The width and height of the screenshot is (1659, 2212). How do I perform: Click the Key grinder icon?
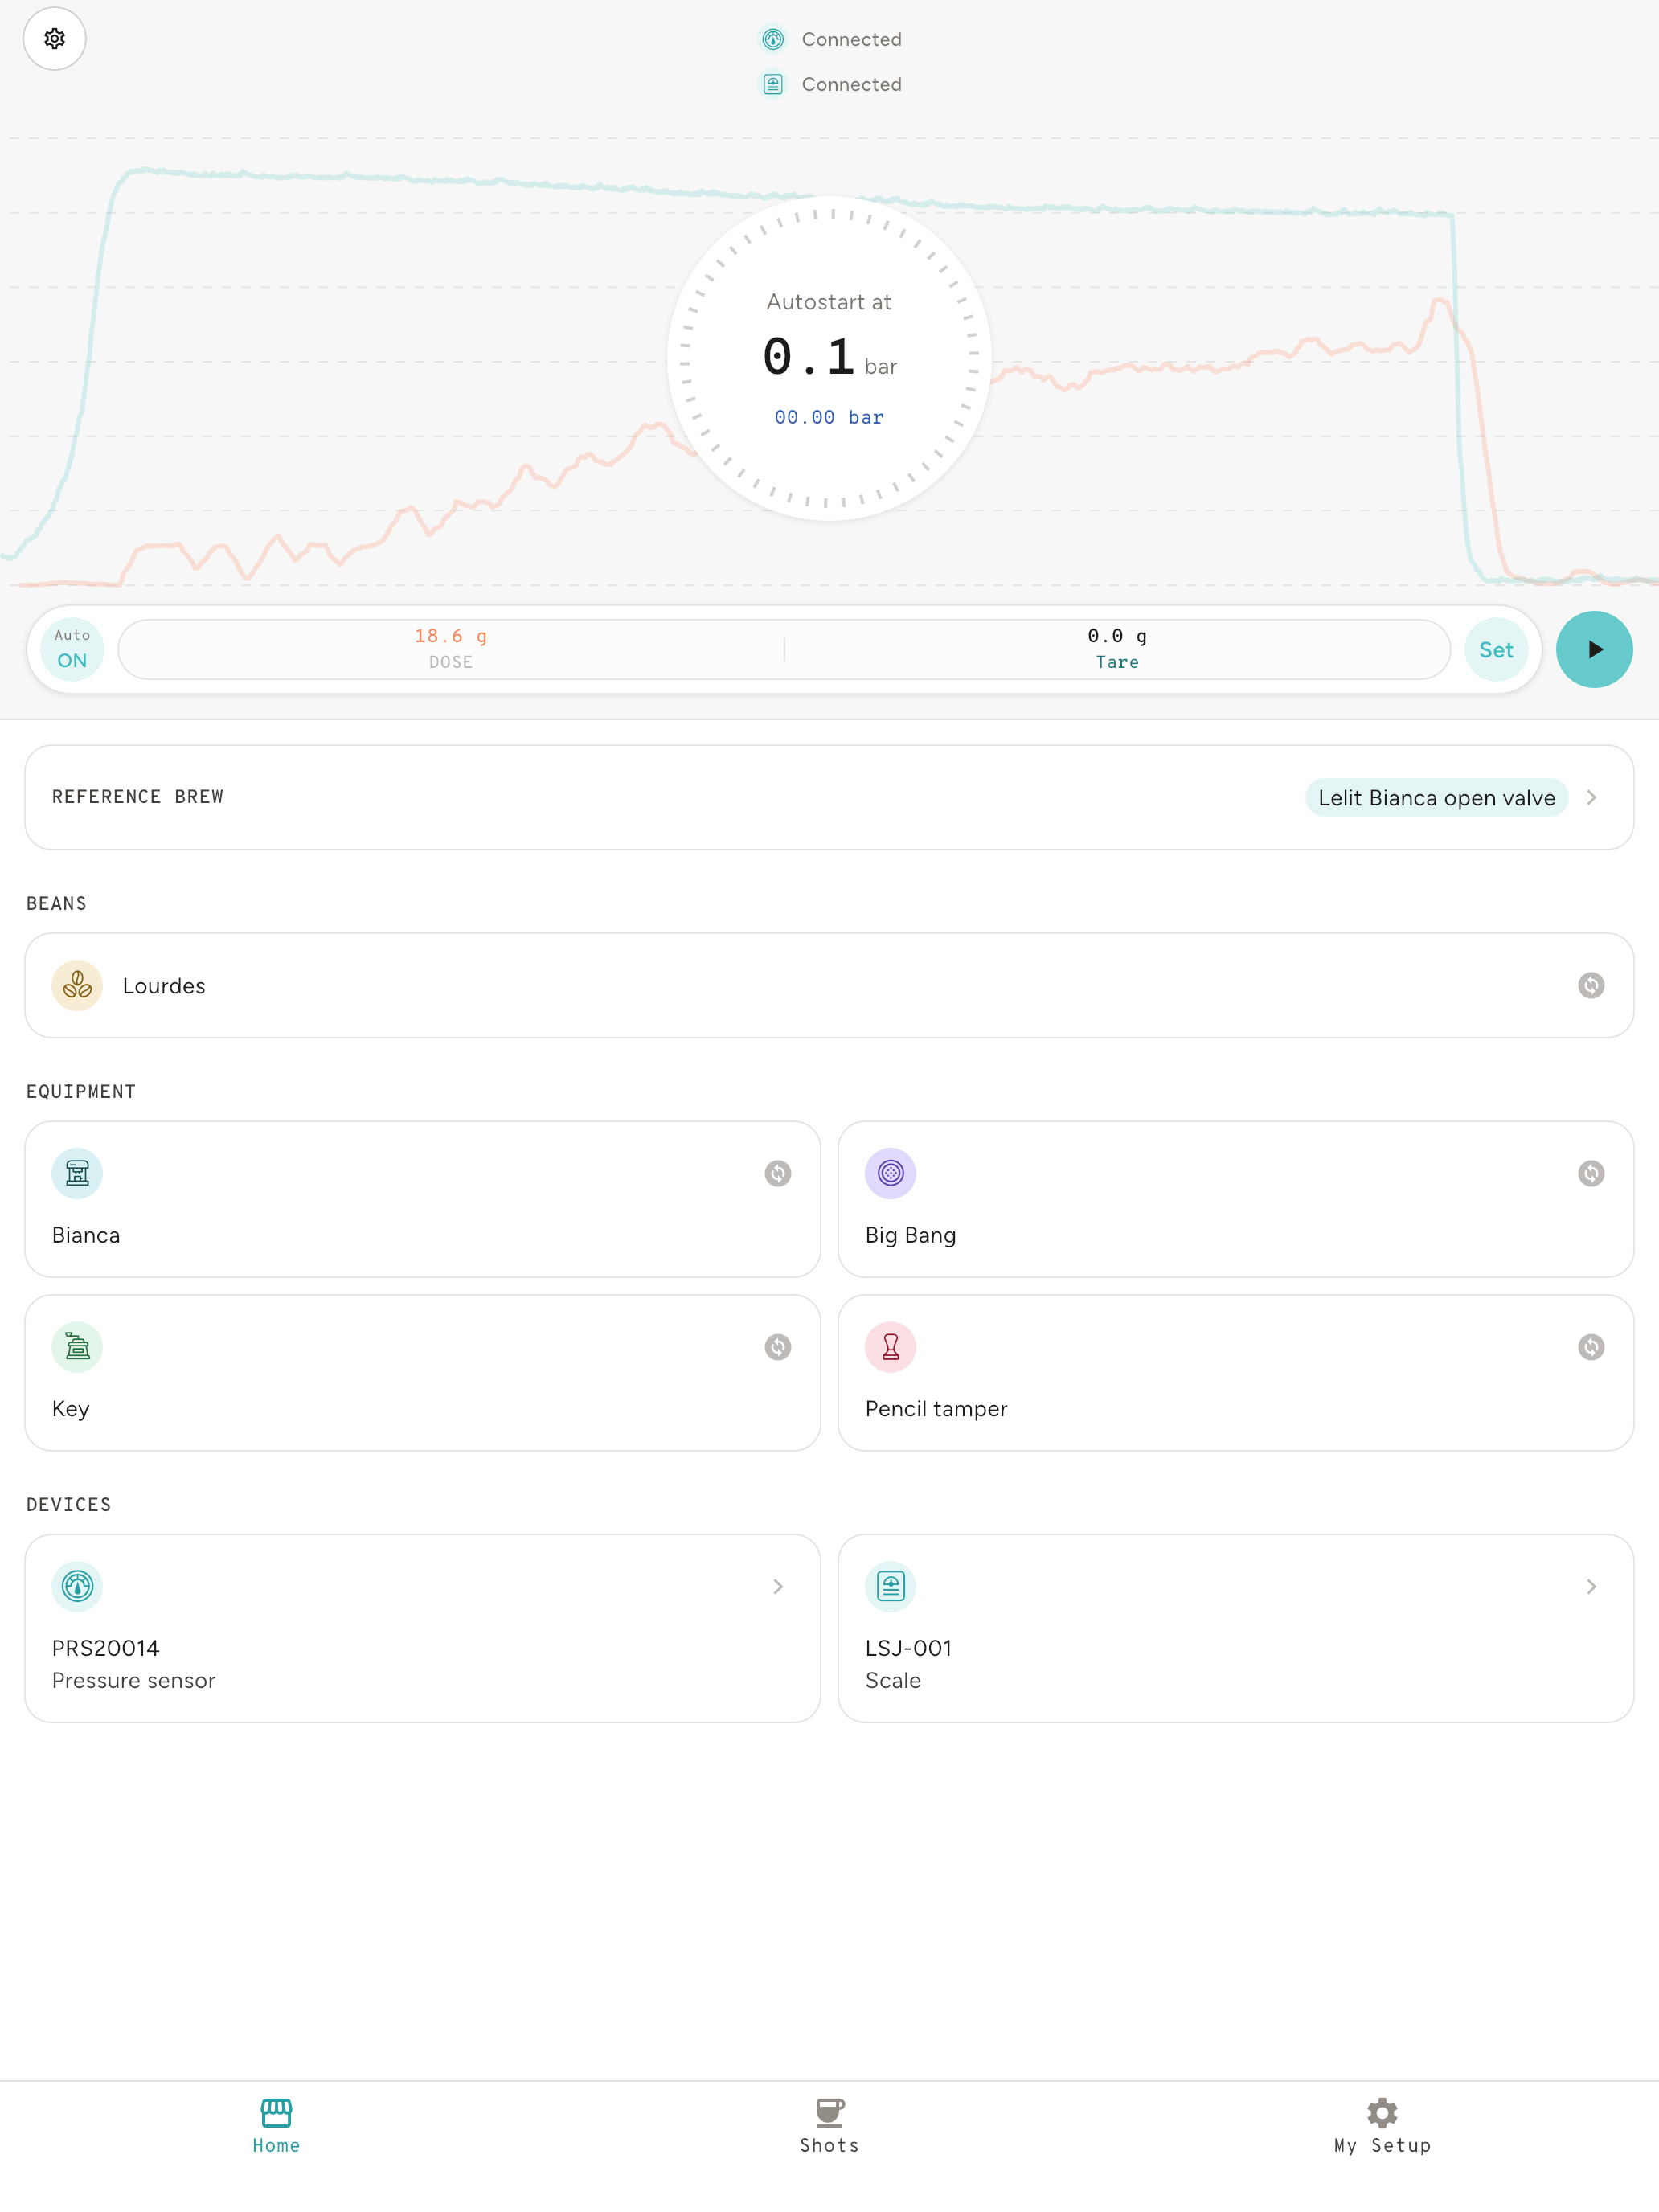click(x=77, y=1347)
